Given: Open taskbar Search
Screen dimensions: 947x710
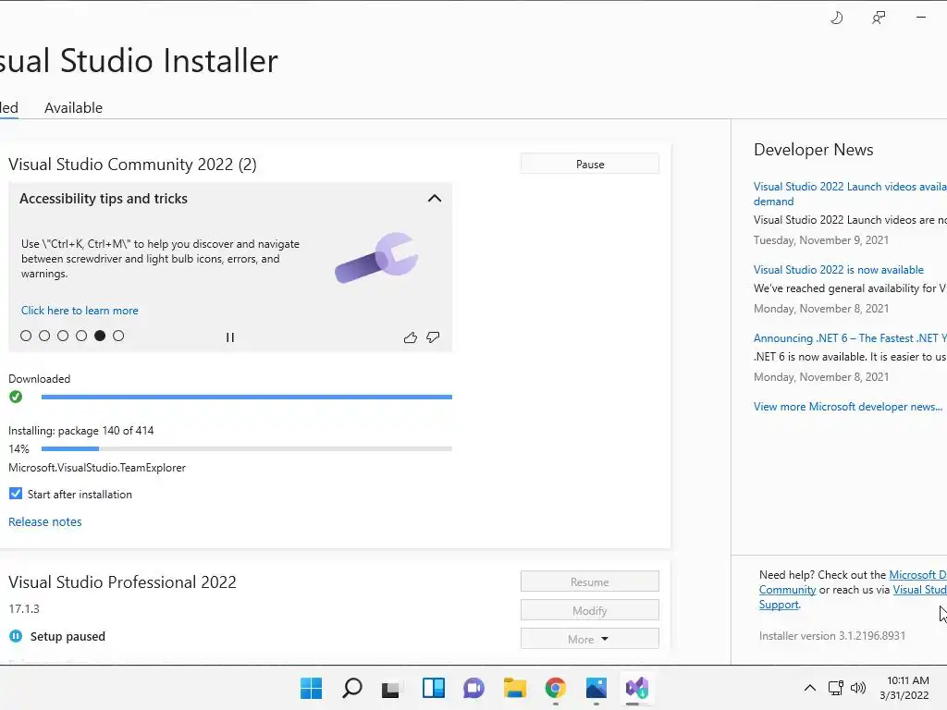Looking at the screenshot, I should coord(352,688).
